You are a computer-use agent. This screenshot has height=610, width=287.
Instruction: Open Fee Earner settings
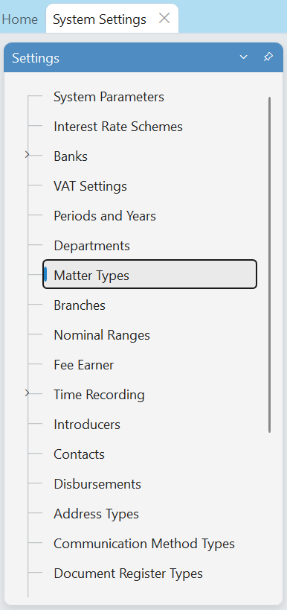click(83, 365)
